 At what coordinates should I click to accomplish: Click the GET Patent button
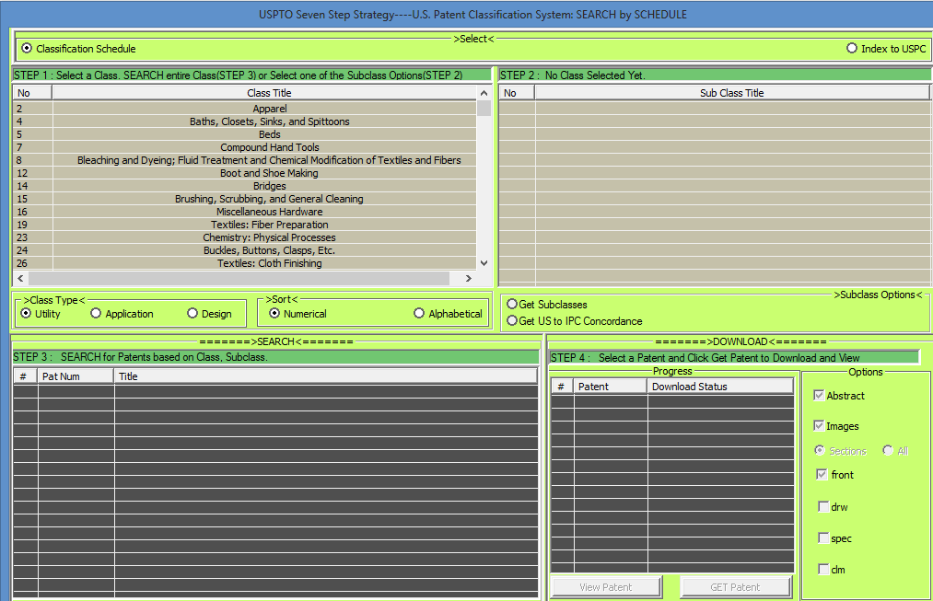coord(735,586)
